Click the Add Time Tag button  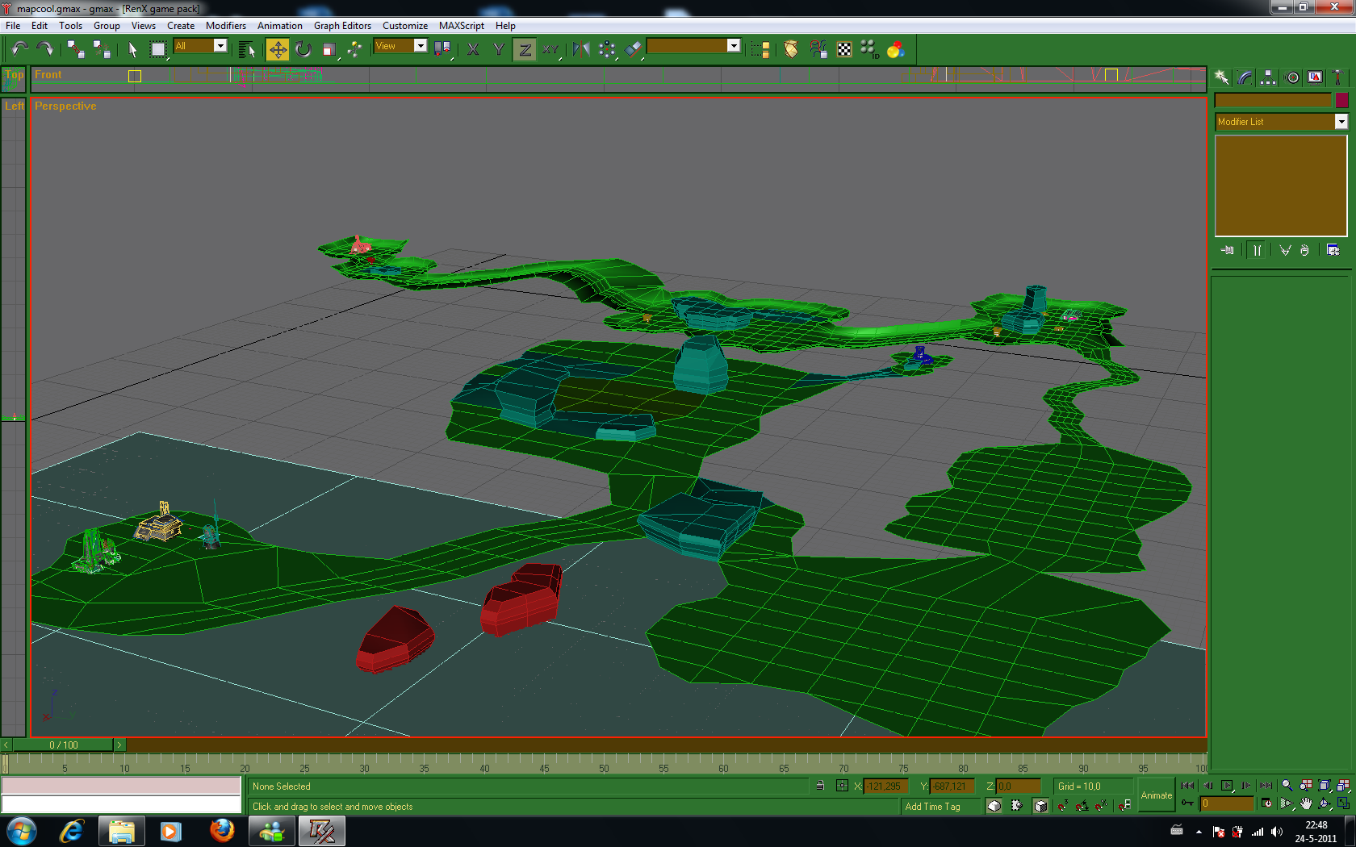pyautogui.click(x=932, y=807)
